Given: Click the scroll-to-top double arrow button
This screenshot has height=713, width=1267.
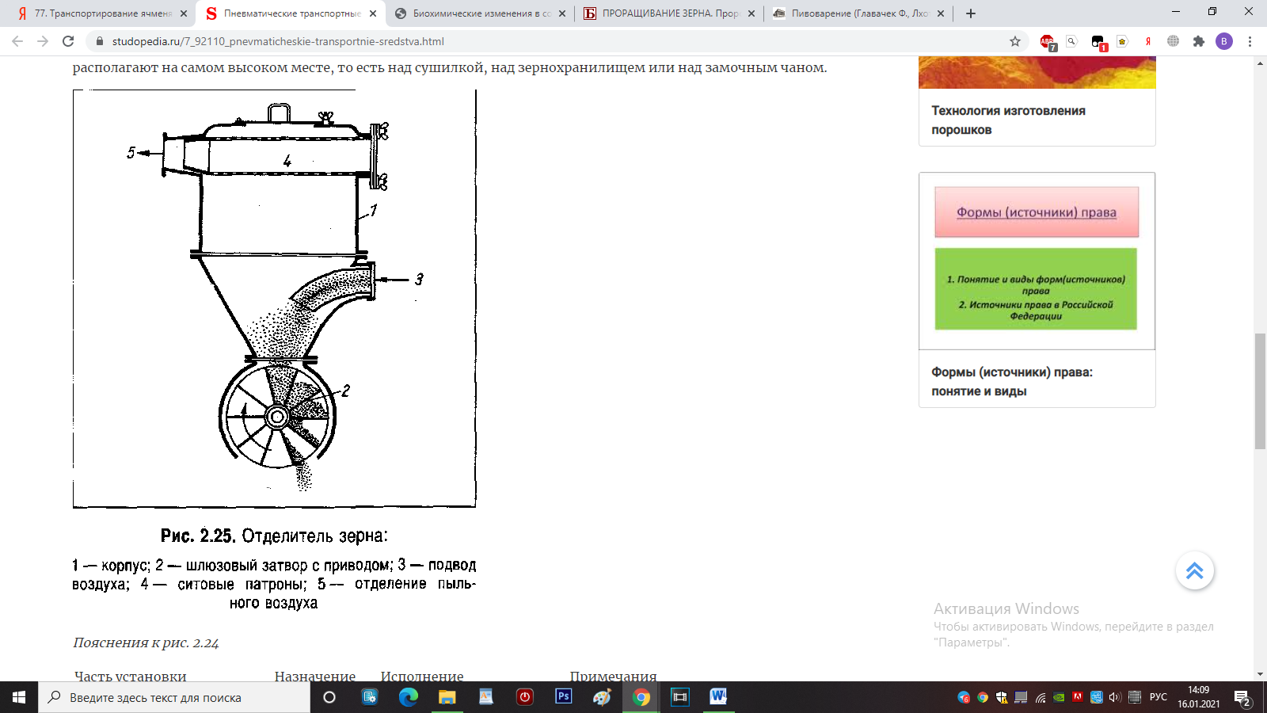Looking at the screenshot, I should click(1194, 570).
